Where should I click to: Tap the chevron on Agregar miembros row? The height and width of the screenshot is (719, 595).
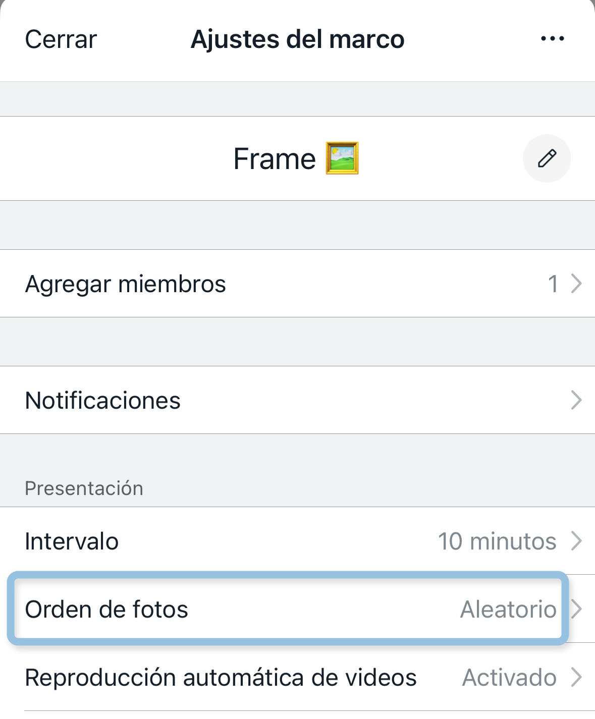pos(576,284)
